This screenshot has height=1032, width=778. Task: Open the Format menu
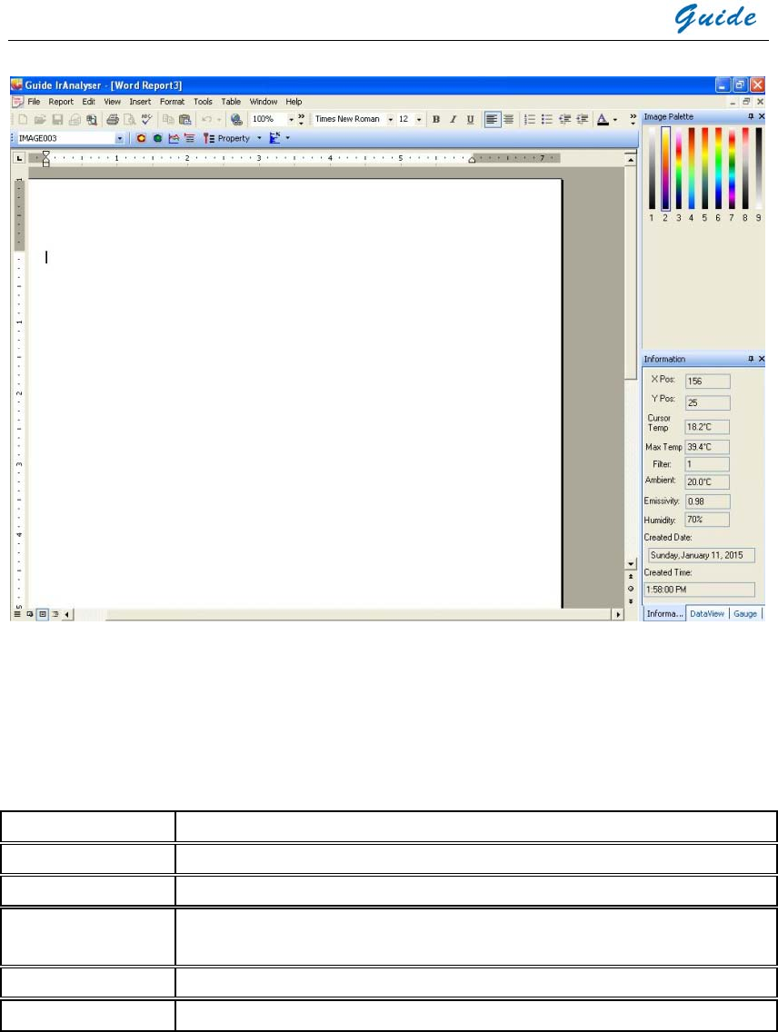pyautogui.click(x=172, y=102)
